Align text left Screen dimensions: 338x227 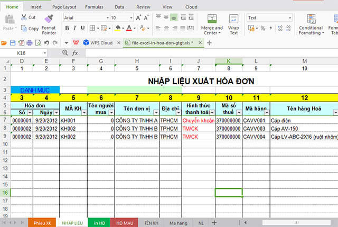pos(158,28)
